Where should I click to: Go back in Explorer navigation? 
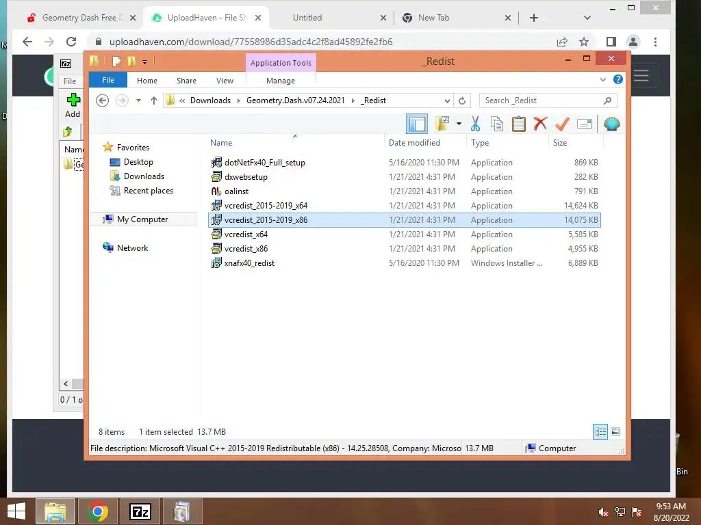[103, 100]
